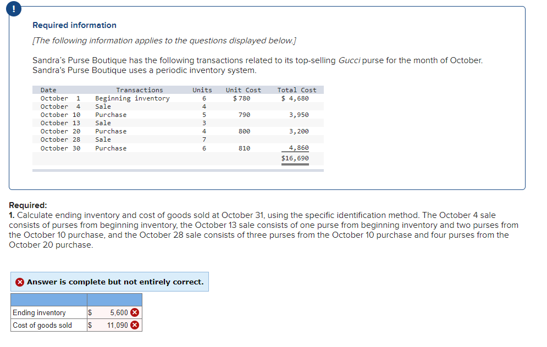This screenshot has width=547, height=347.
Task: Click the Required information heading
Action: tap(74, 25)
